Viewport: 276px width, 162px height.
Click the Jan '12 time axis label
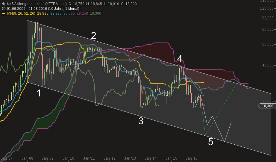pos(110,158)
